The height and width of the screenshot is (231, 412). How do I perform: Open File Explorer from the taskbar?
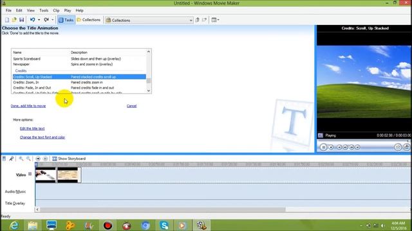33,225
